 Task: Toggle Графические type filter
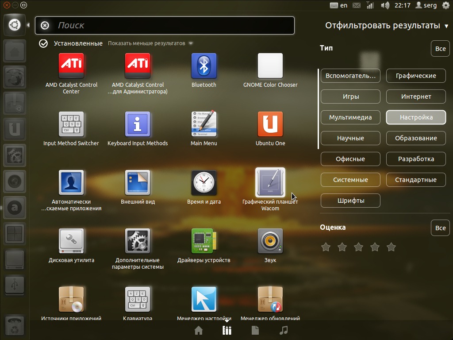click(x=416, y=76)
